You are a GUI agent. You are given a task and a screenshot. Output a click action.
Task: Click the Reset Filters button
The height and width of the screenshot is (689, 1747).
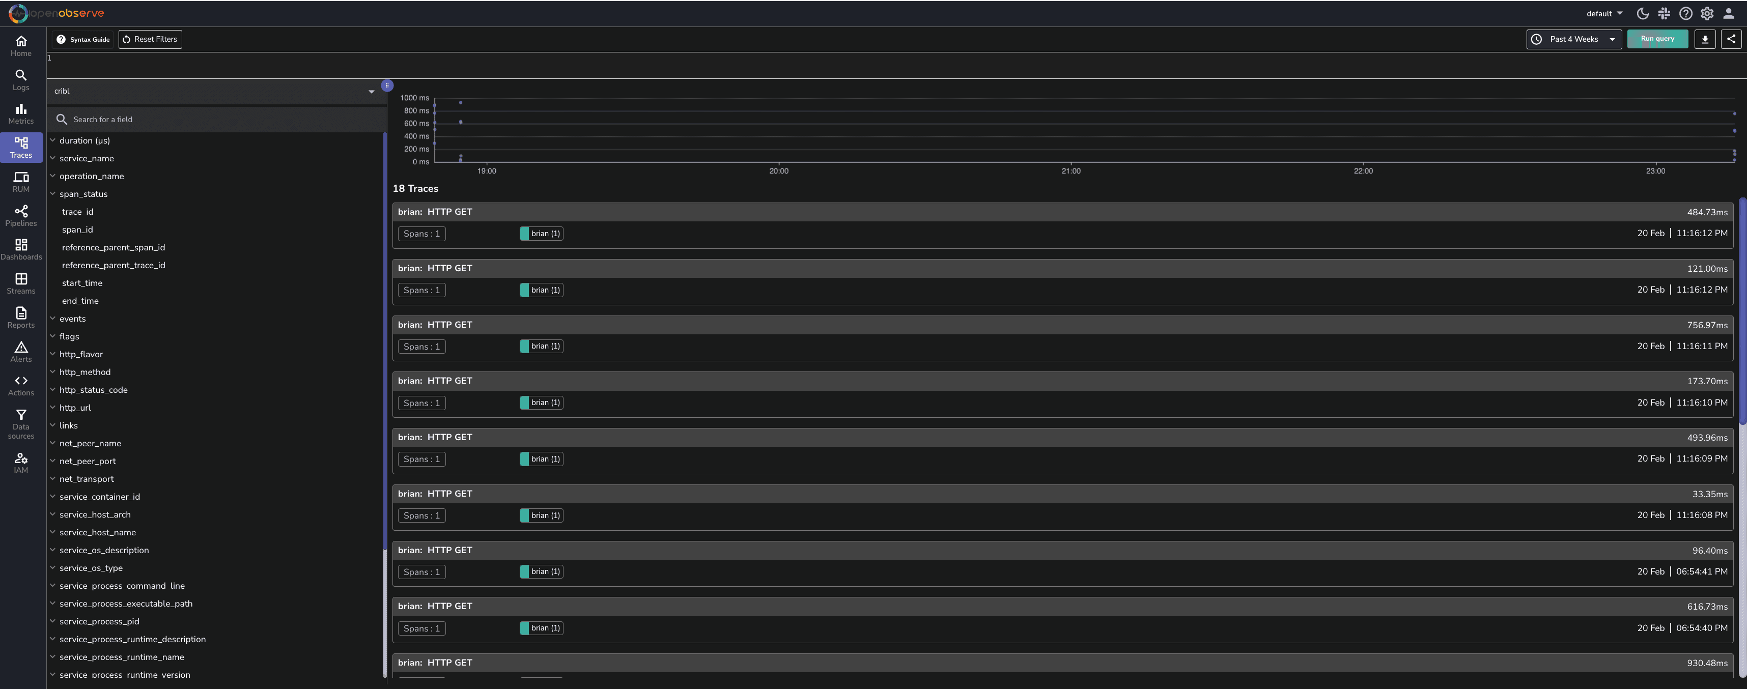click(150, 39)
